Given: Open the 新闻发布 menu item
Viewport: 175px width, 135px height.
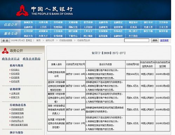Looking at the screenshot, I should pyautogui.click(x=28, y=22).
